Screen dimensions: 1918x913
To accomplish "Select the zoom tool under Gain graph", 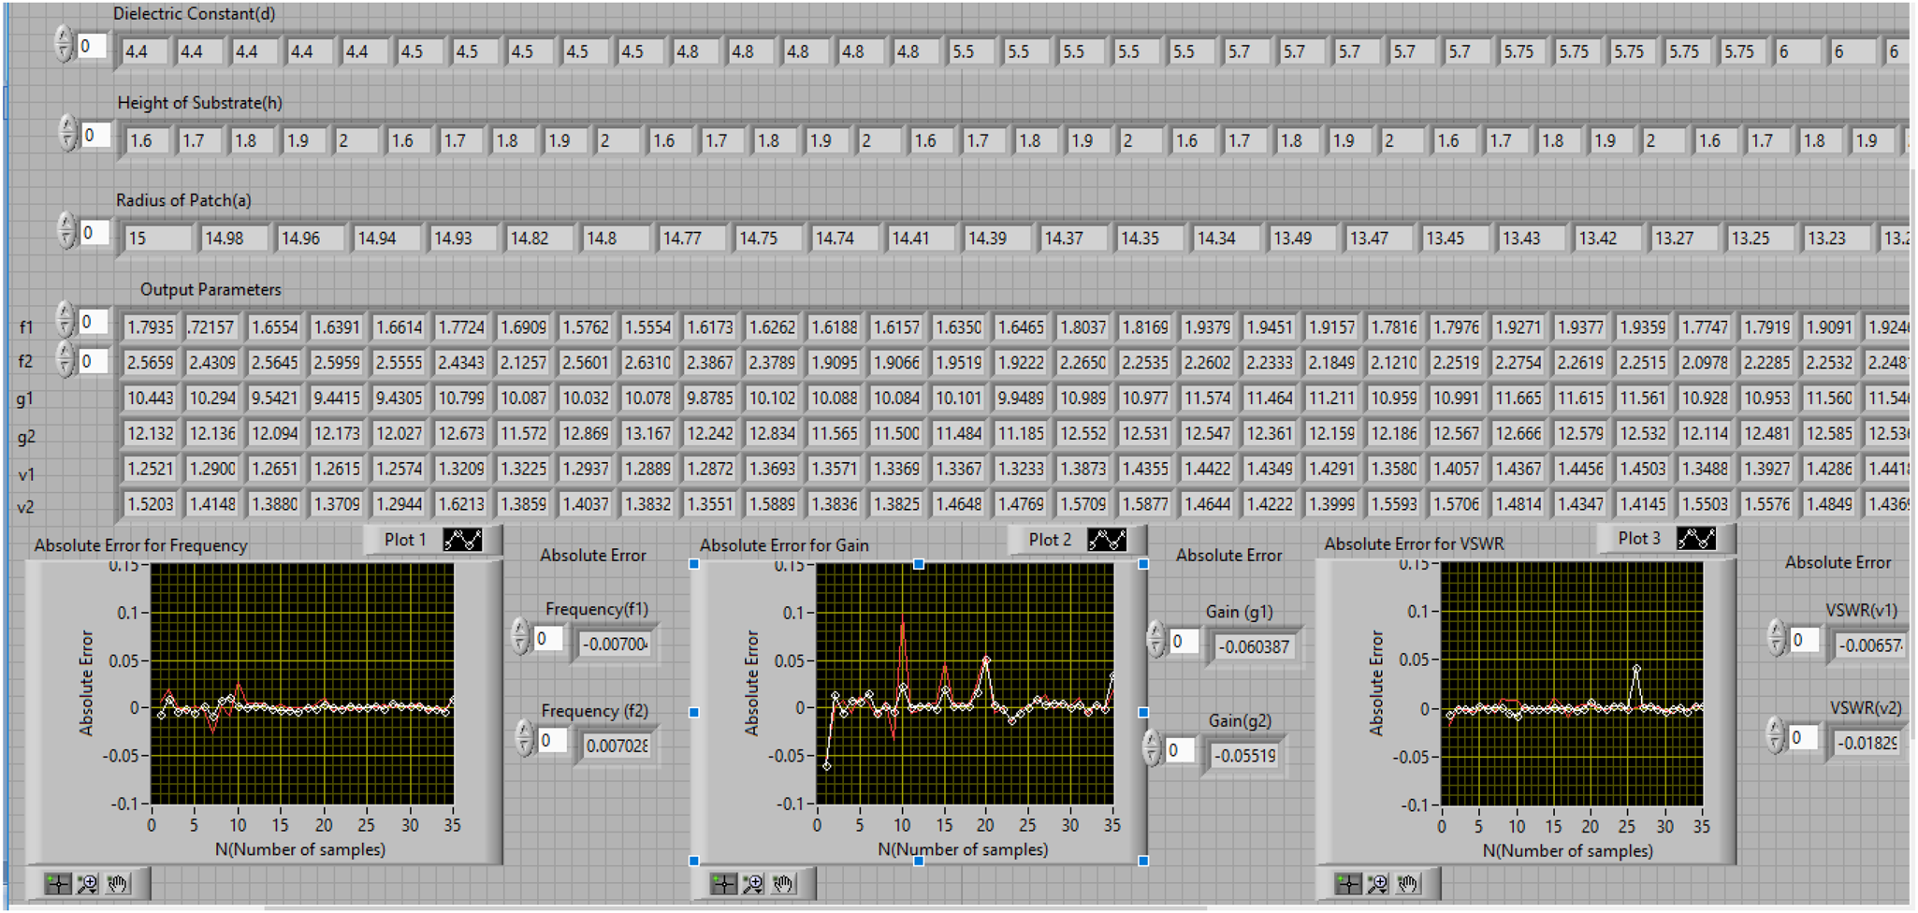I will point(753,883).
